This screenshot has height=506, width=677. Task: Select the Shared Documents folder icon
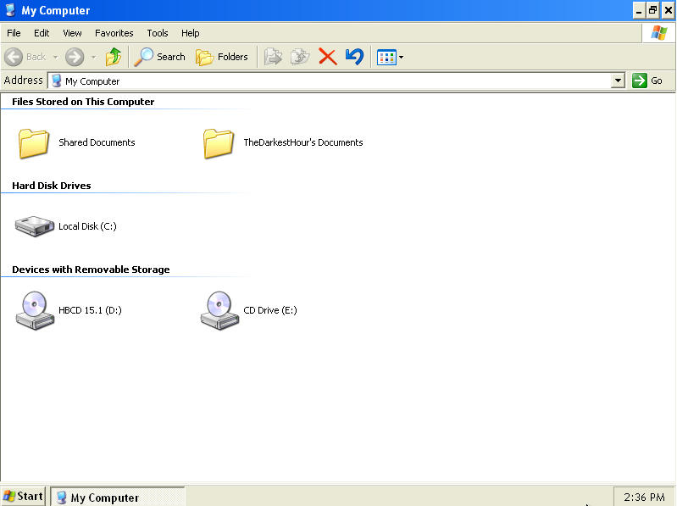[33, 143]
